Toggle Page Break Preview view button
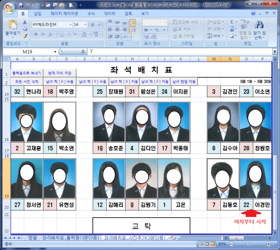The width and height of the screenshot is (280, 250). pyautogui.click(x=213, y=244)
